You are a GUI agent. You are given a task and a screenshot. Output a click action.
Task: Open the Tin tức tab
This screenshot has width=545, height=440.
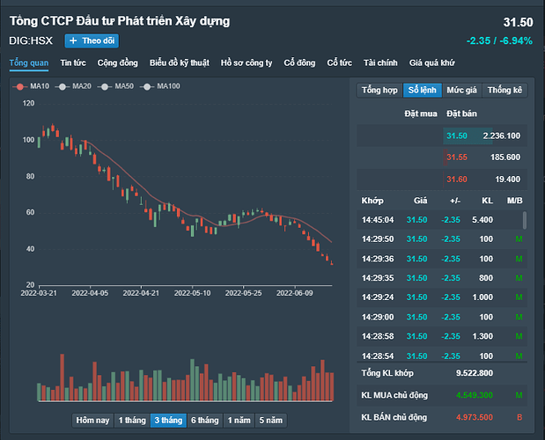[x=73, y=62]
